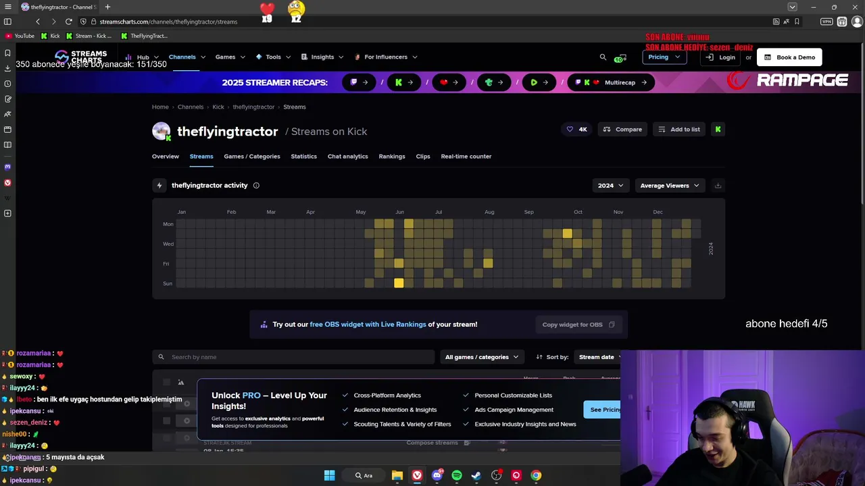Expand the Insights navigation menu
865x486 pixels.
tap(322, 57)
